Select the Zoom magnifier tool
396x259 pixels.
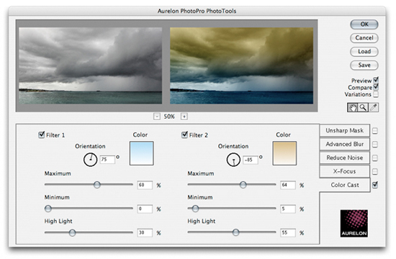(363, 107)
